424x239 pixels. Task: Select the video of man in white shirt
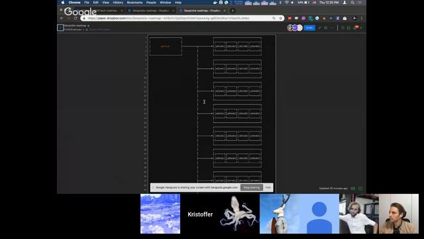click(x=359, y=214)
